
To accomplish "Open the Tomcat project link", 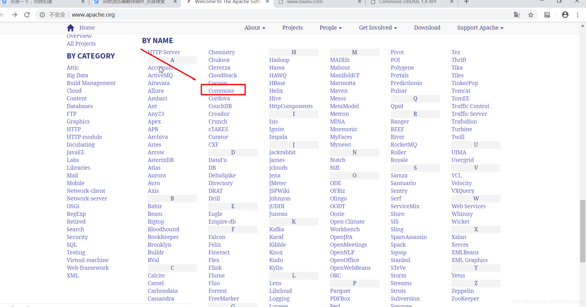I will (x=461, y=91).
